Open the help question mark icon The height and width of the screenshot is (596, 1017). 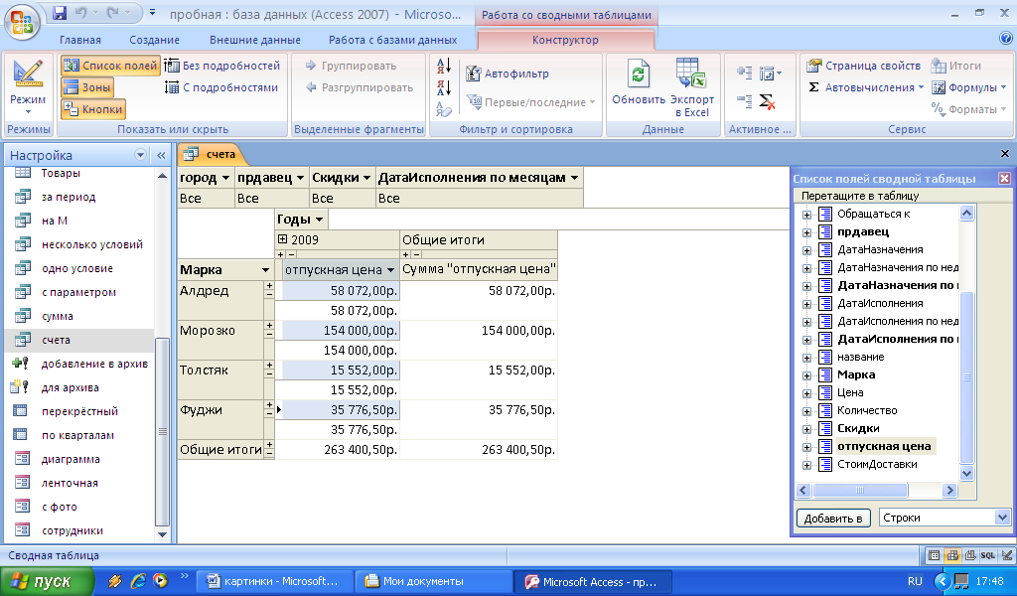(x=1005, y=39)
